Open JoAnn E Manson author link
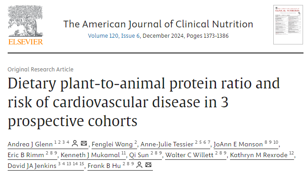 point(238,144)
